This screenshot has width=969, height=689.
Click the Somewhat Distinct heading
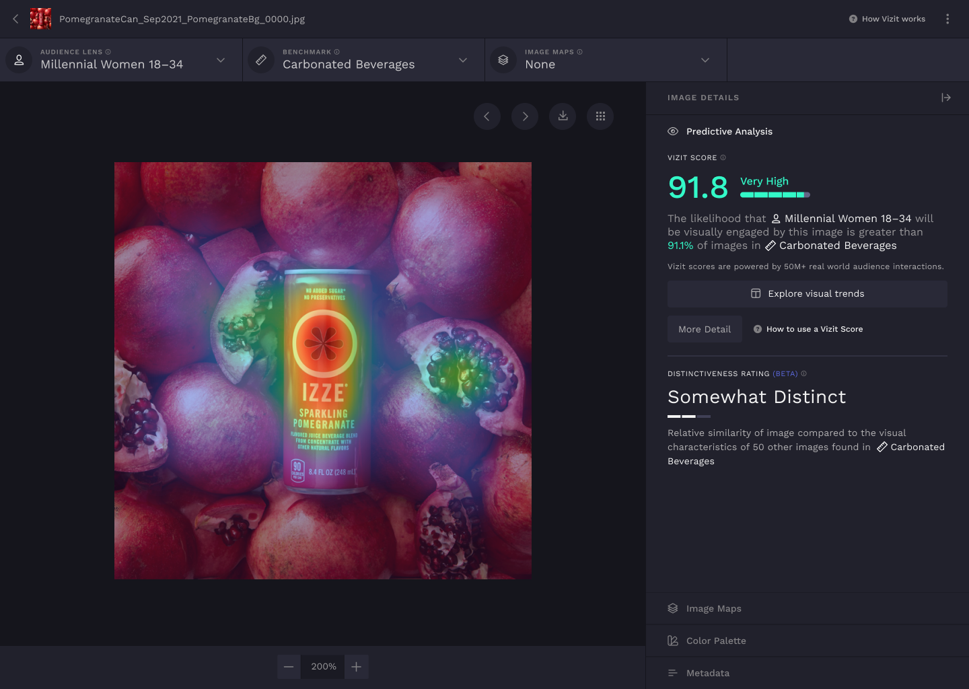pyautogui.click(x=757, y=397)
